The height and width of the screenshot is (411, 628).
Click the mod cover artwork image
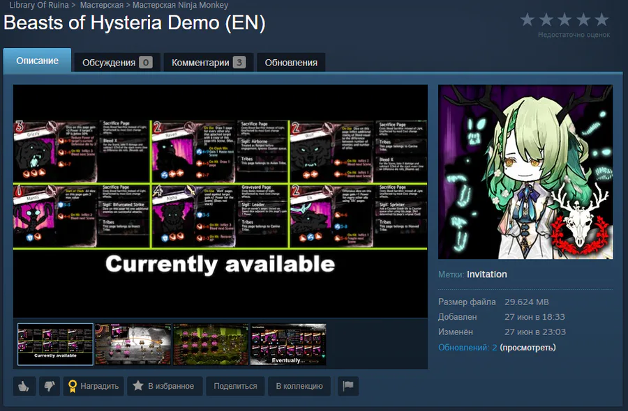525,172
